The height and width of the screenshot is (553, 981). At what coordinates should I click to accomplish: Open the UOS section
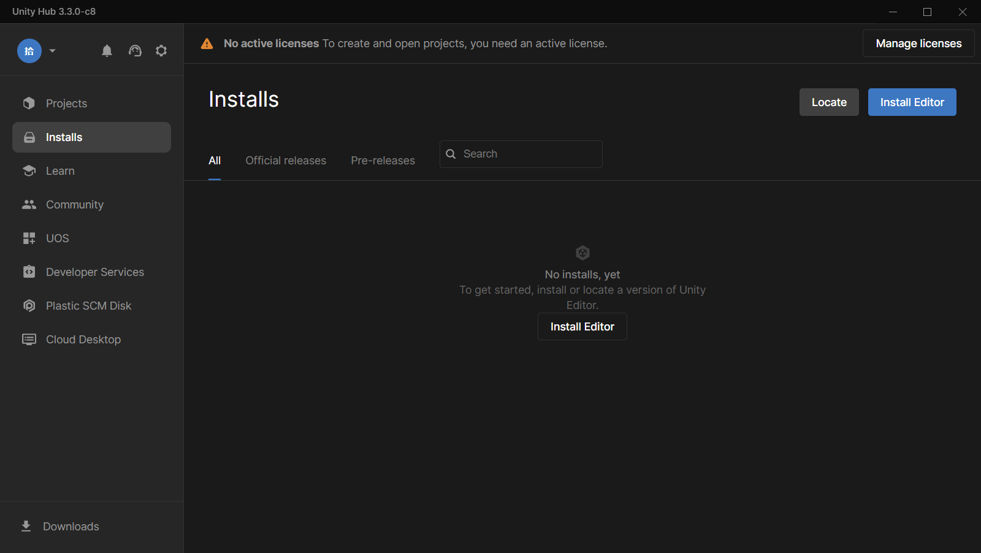tap(91, 238)
